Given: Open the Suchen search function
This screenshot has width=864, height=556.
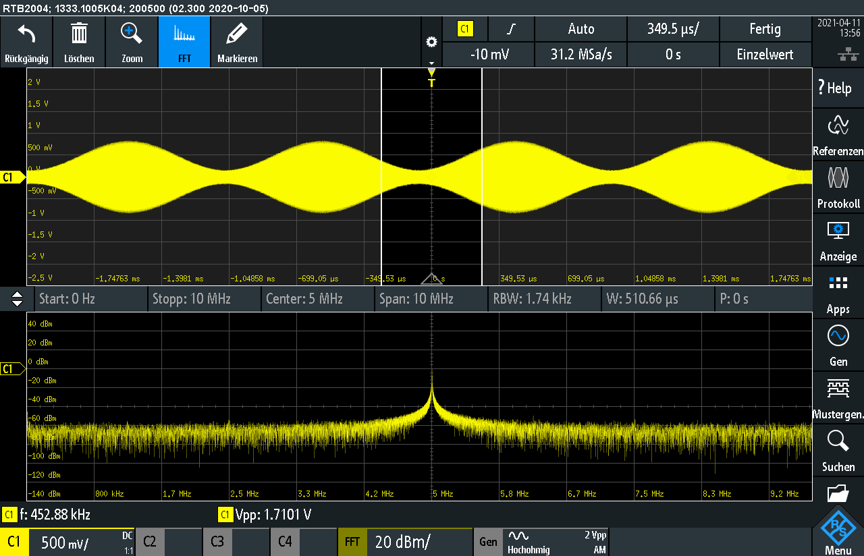Looking at the screenshot, I should pyautogui.click(x=838, y=450).
